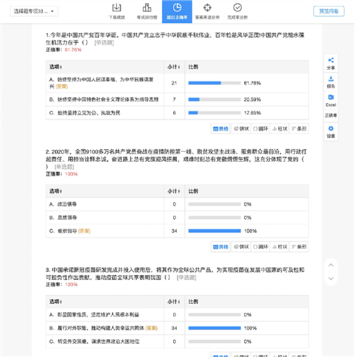
Task: Select table (表格) view for question 2
Action: tap(221, 247)
